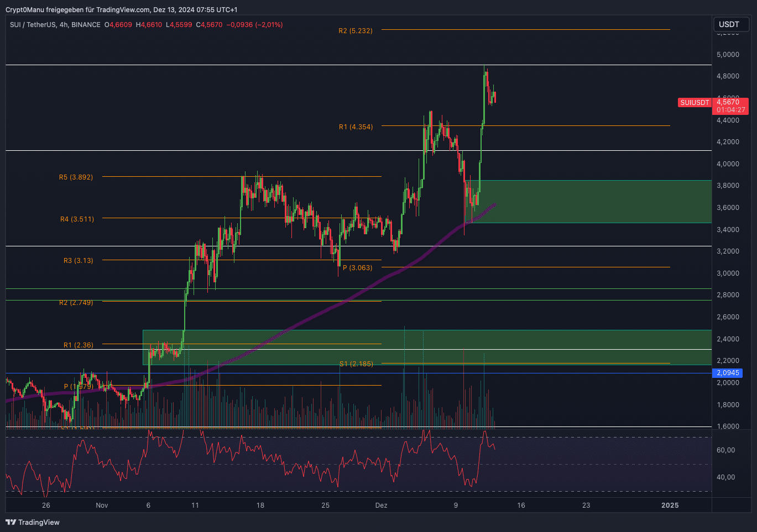
Task: Click the low value L4,5599
Action: (180, 25)
